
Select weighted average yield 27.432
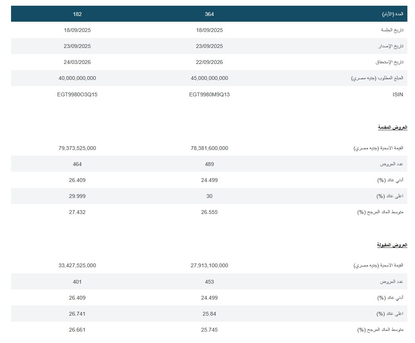tap(77, 212)
